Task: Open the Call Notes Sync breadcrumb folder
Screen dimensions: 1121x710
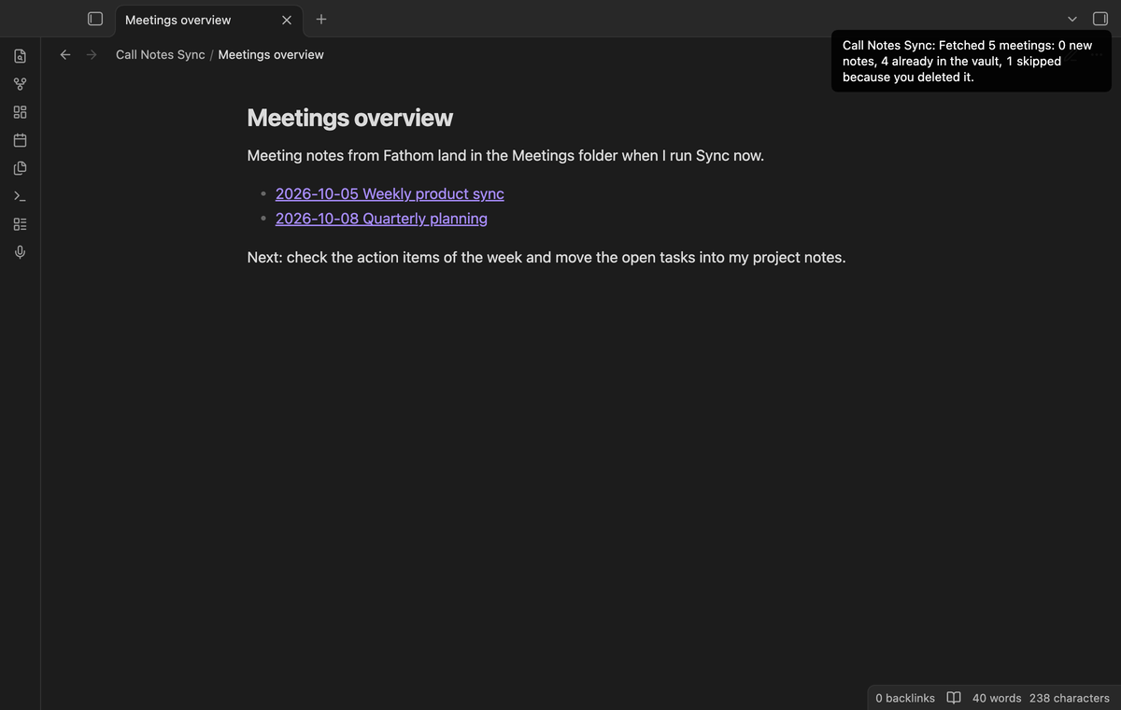Action: click(161, 54)
